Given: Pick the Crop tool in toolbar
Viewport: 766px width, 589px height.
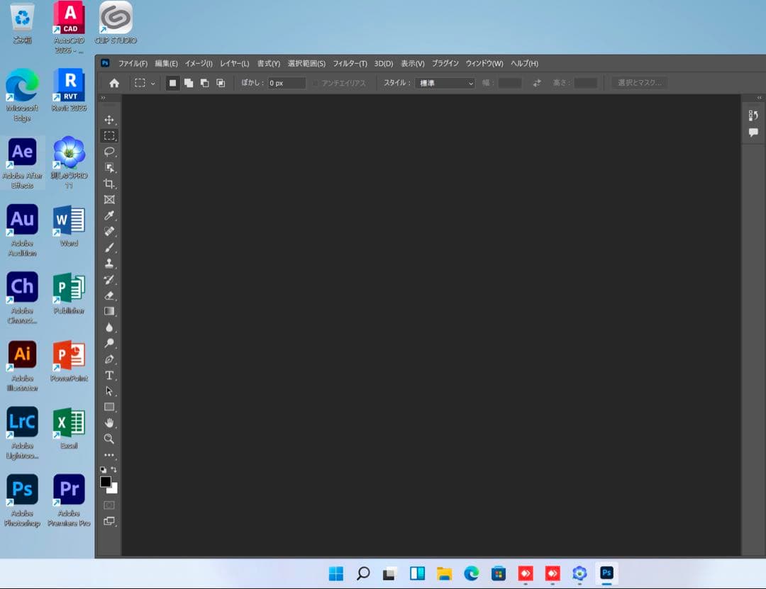Looking at the screenshot, I should 109,184.
